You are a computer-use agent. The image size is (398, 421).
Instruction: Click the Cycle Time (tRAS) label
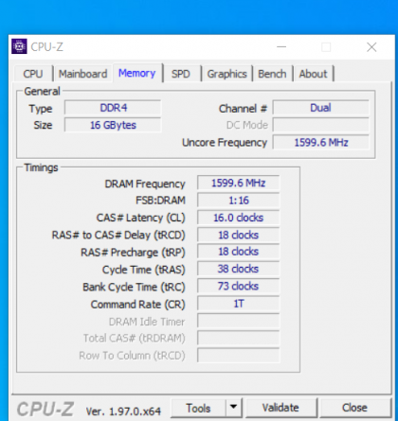[x=143, y=270]
